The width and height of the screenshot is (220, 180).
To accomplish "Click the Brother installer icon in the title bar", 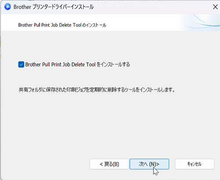I will click(7, 7).
